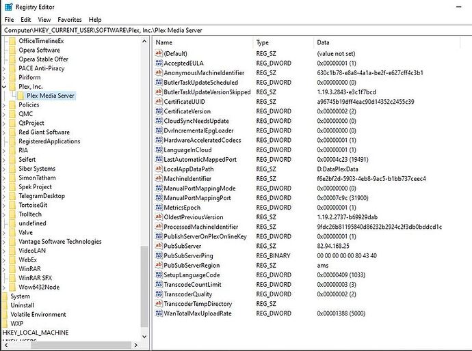Click the (Default) value string icon
The width and height of the screenshot is (472, 351).
click(159, 53)
